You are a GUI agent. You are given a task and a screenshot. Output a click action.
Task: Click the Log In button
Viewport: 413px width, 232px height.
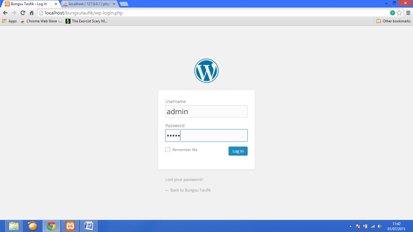[x=238, y=151]
